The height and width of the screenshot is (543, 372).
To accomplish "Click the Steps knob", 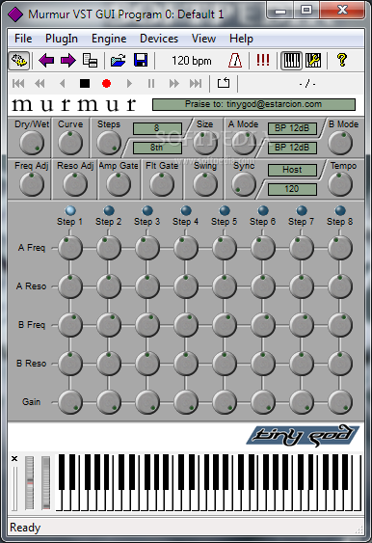I will pyautogui.click(x=109, y=143).
